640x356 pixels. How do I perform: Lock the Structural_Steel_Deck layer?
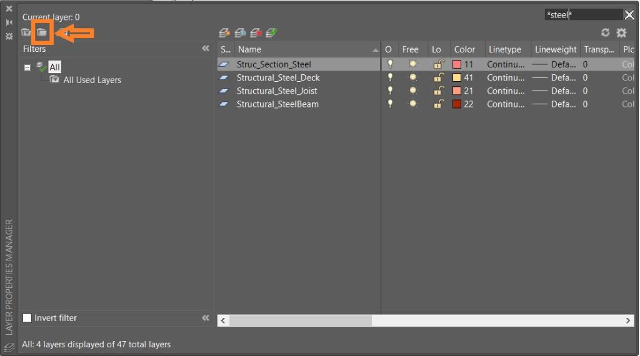[439, 77]
